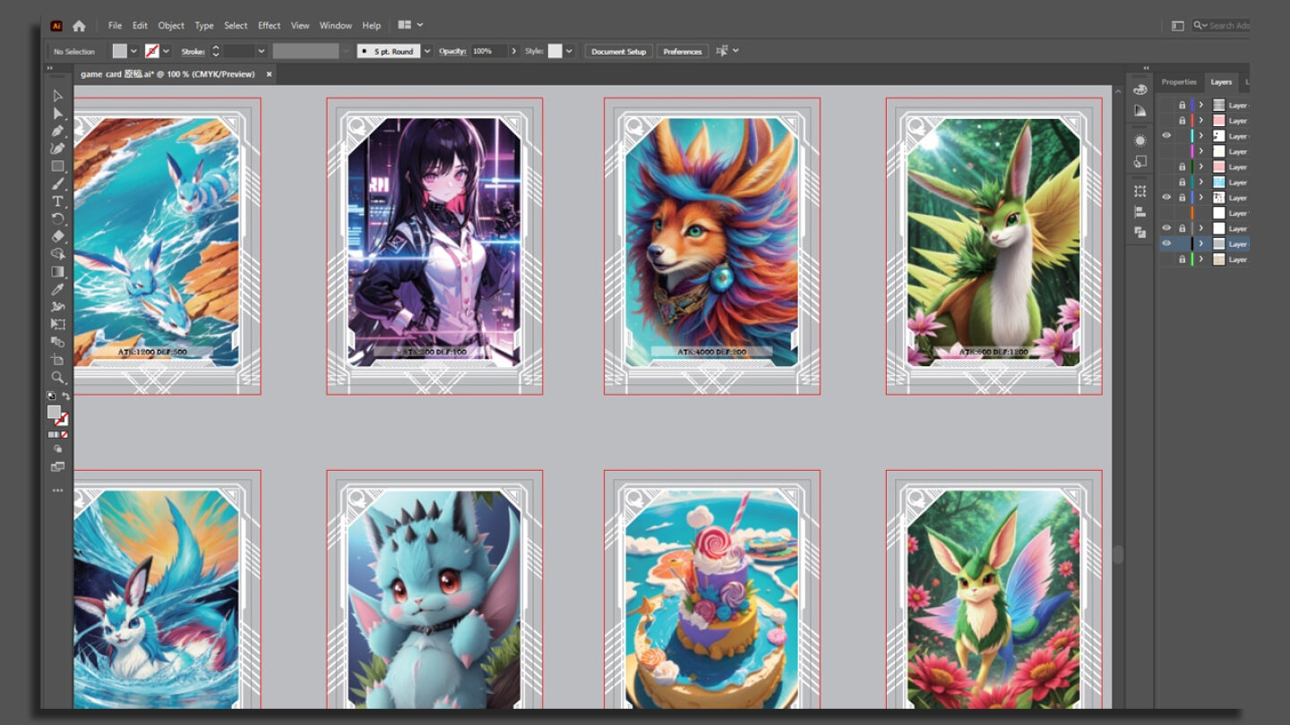Unlock the teal-colored layer
This screenshot has height=725, width=1290.
coord(1182,182)
